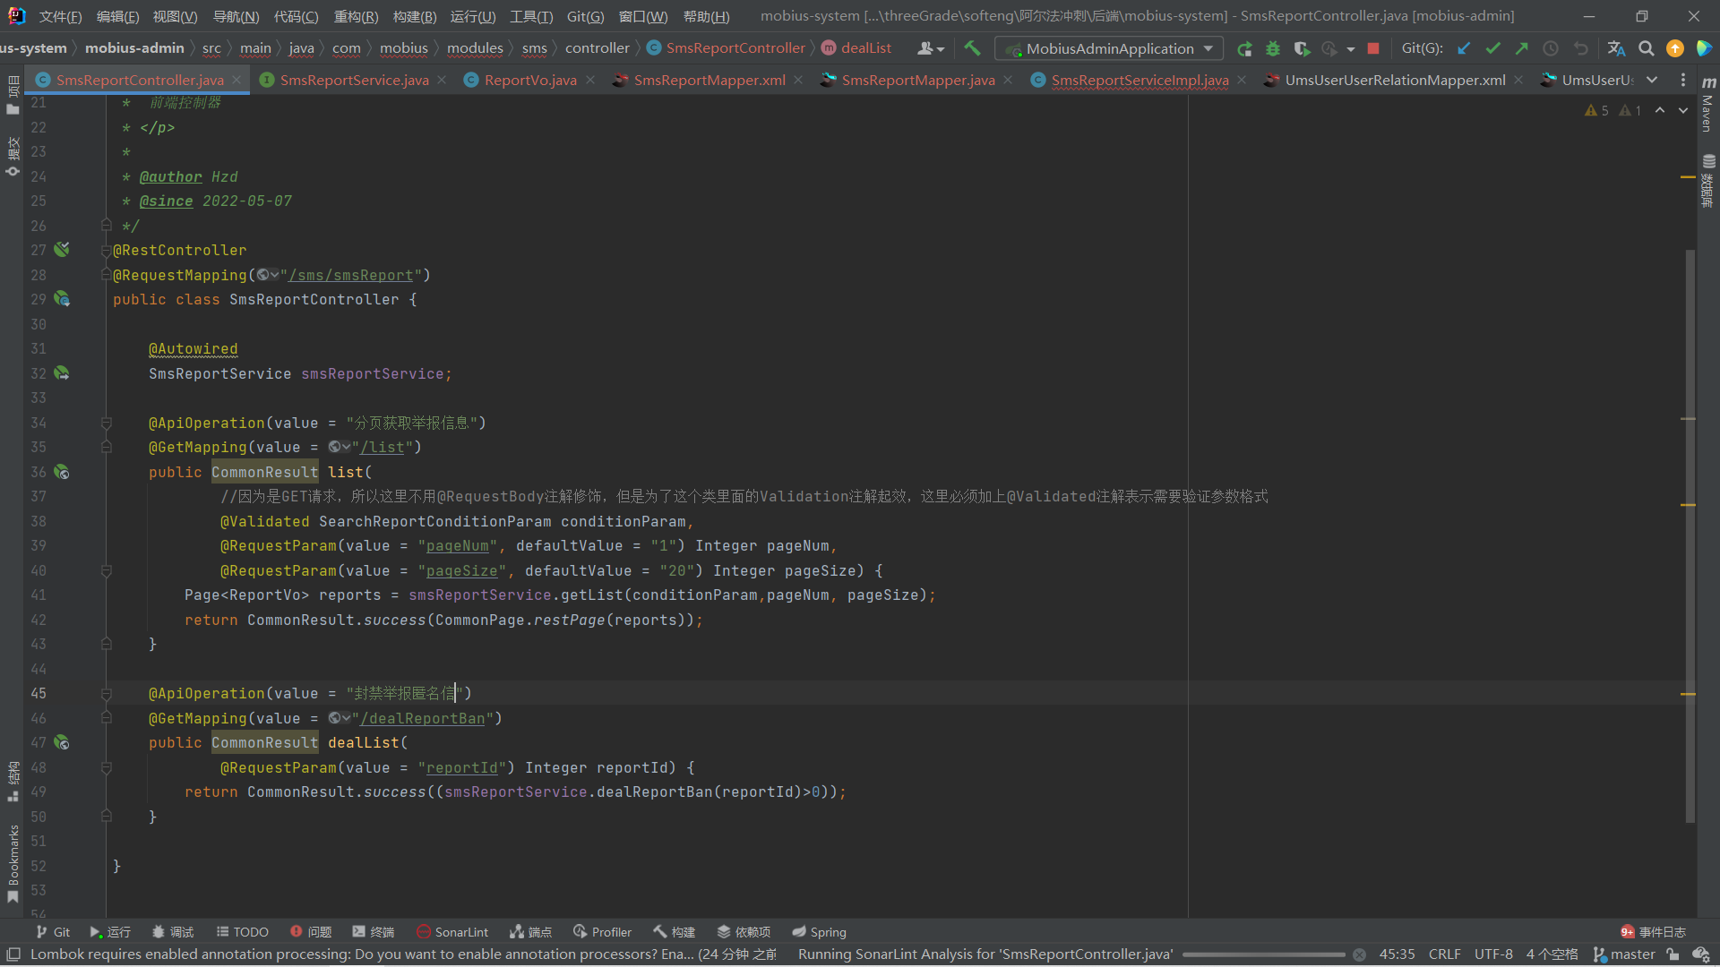Start debugging with the bug icon
The image size is (1720, 967).
(x=1273, y=48)
